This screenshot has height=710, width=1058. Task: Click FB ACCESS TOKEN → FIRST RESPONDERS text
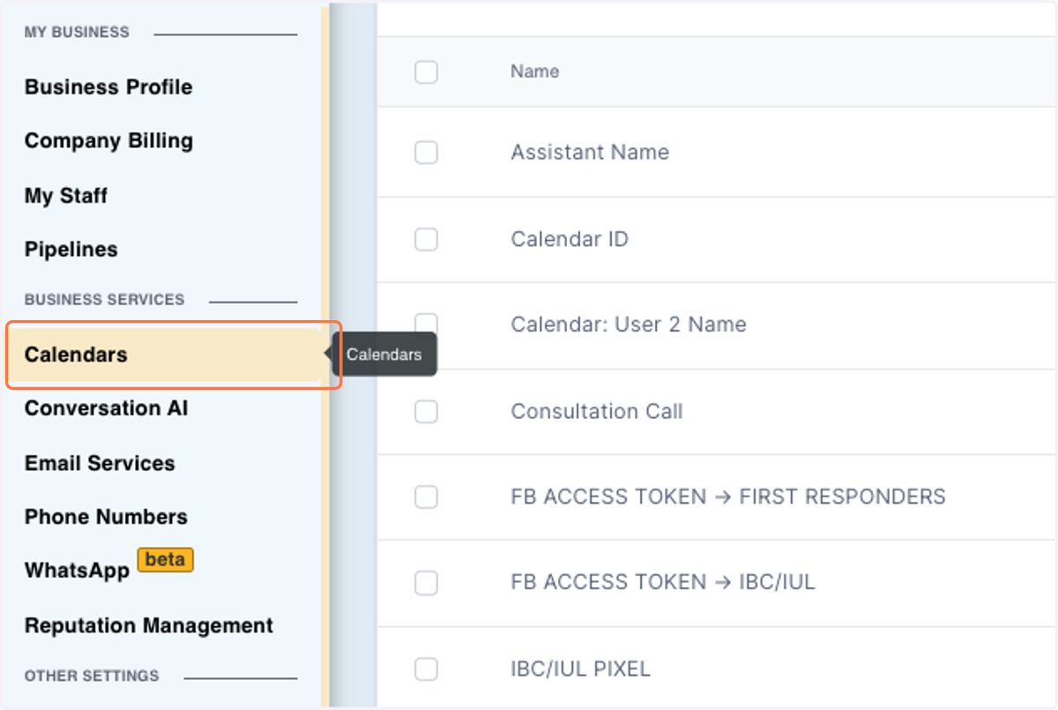point(728,497)
